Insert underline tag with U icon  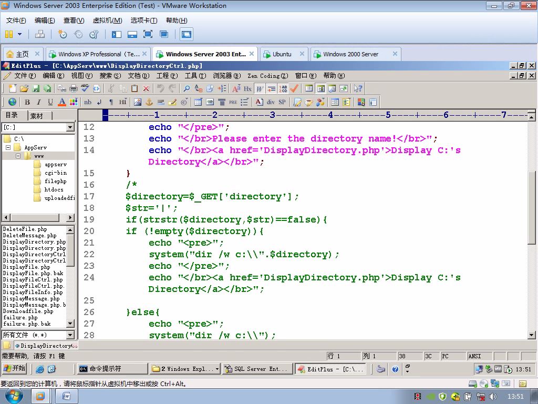pyautogui.click(x=50, y=102)
